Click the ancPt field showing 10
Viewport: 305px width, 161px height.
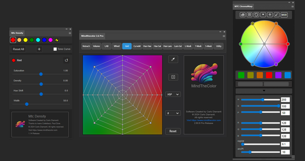[x=285, y=152]
